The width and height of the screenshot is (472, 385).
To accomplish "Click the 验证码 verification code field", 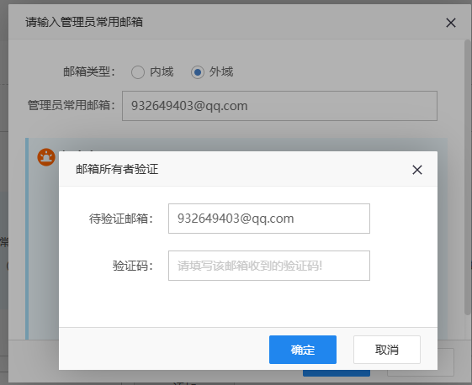I will click(269, 266).
